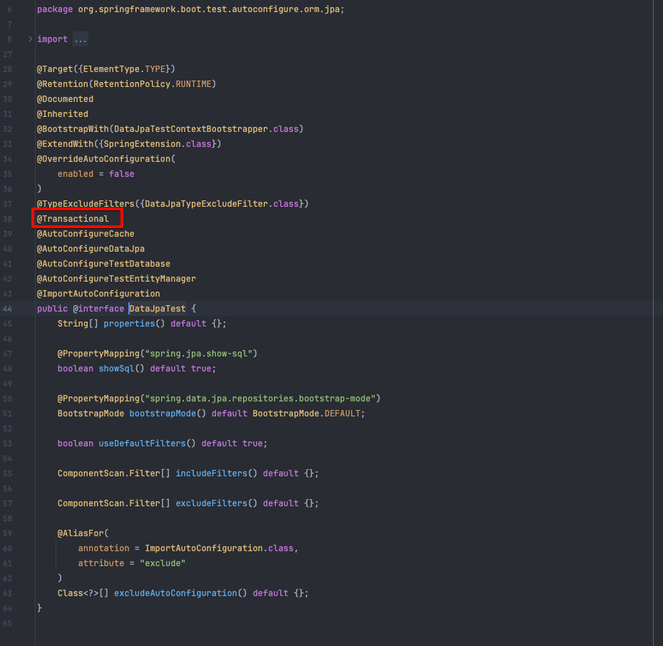Click the excludeFilters() method name

(212, 503)
